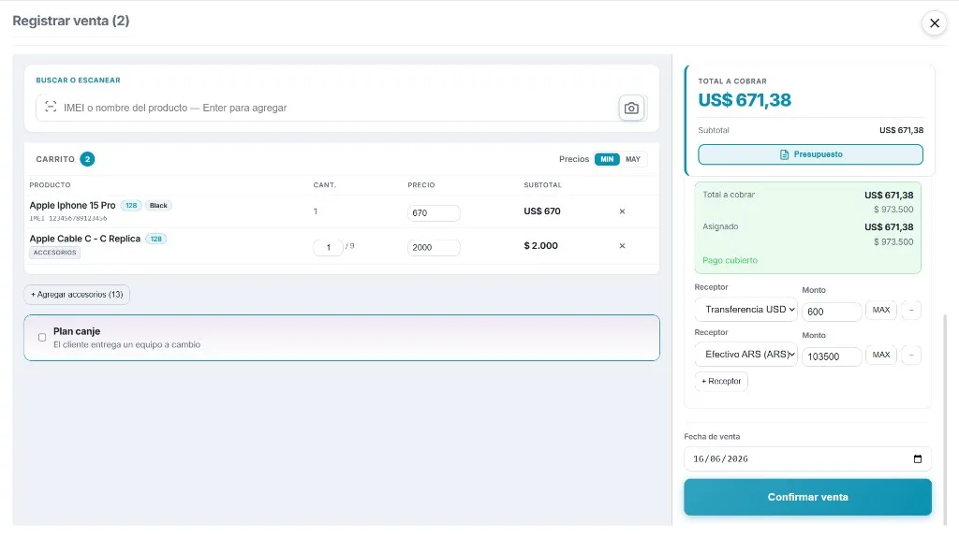
Task: Click the Black tag on Iphone 15 Pro
Action: point(158,206)
